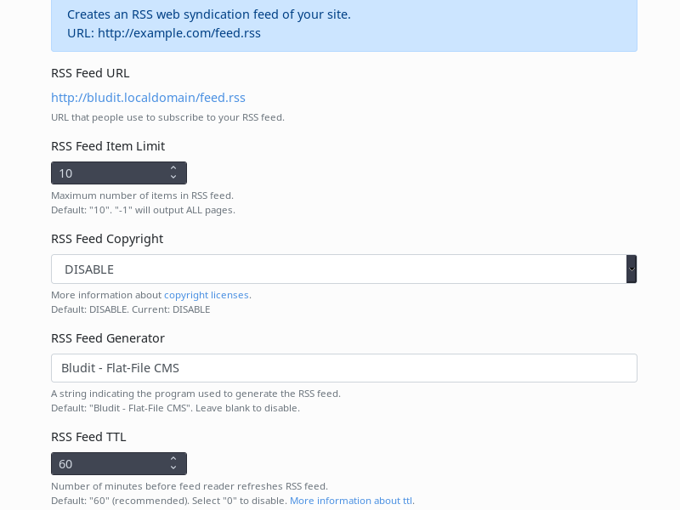Viewport: 680px width, 510px height.
Task: Increase RSS Feed Item Limit with up arrow
Action: click(x=173, y=168)
